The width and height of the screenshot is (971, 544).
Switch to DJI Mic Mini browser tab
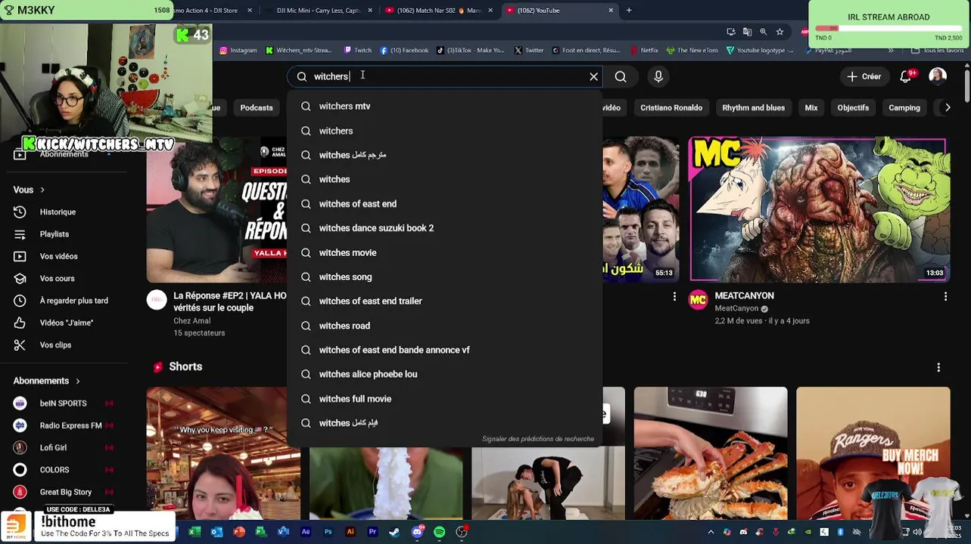click(x=318, y=11)
